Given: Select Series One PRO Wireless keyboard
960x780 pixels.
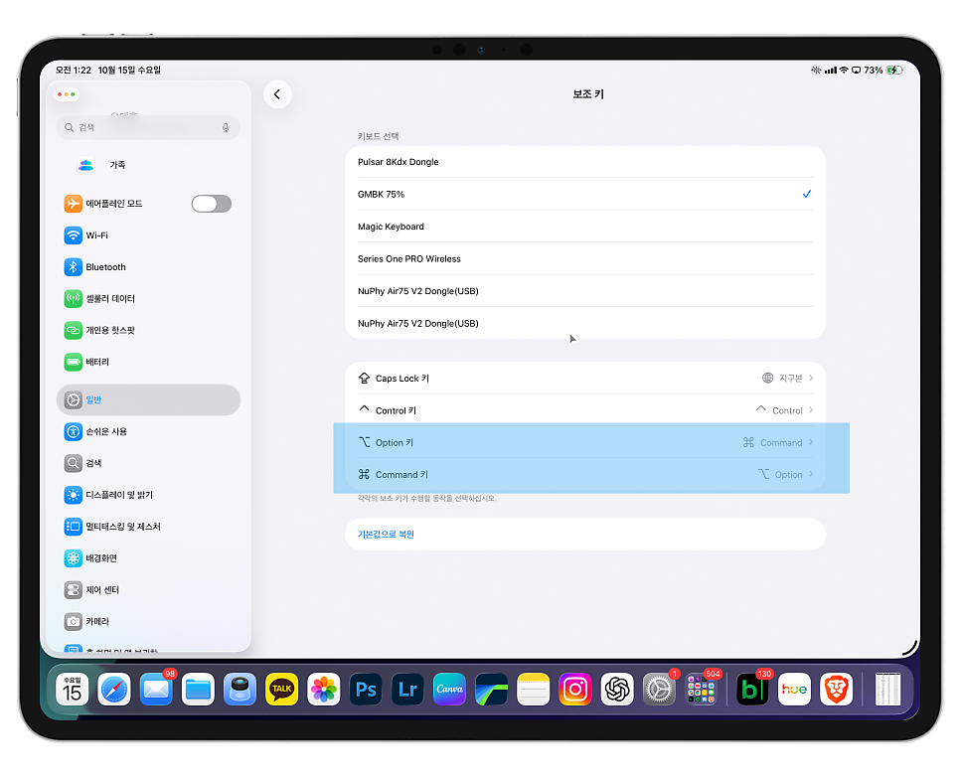Looking at the screenshot, I should point(585,259).
